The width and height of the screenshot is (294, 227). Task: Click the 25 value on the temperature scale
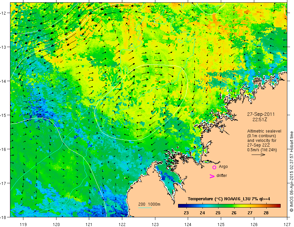(x=218, y=213)
